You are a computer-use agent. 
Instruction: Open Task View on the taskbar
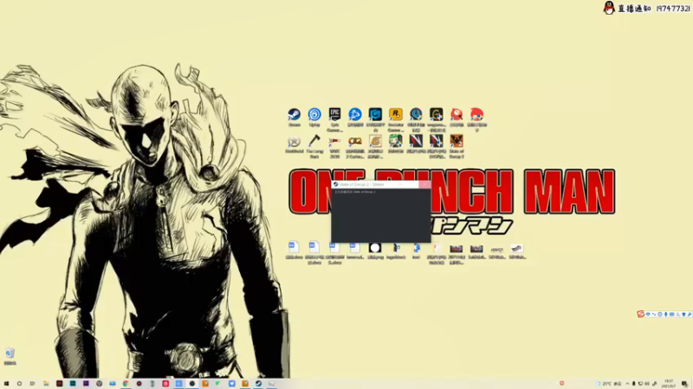pyautogui.click(x=33, y=384)
